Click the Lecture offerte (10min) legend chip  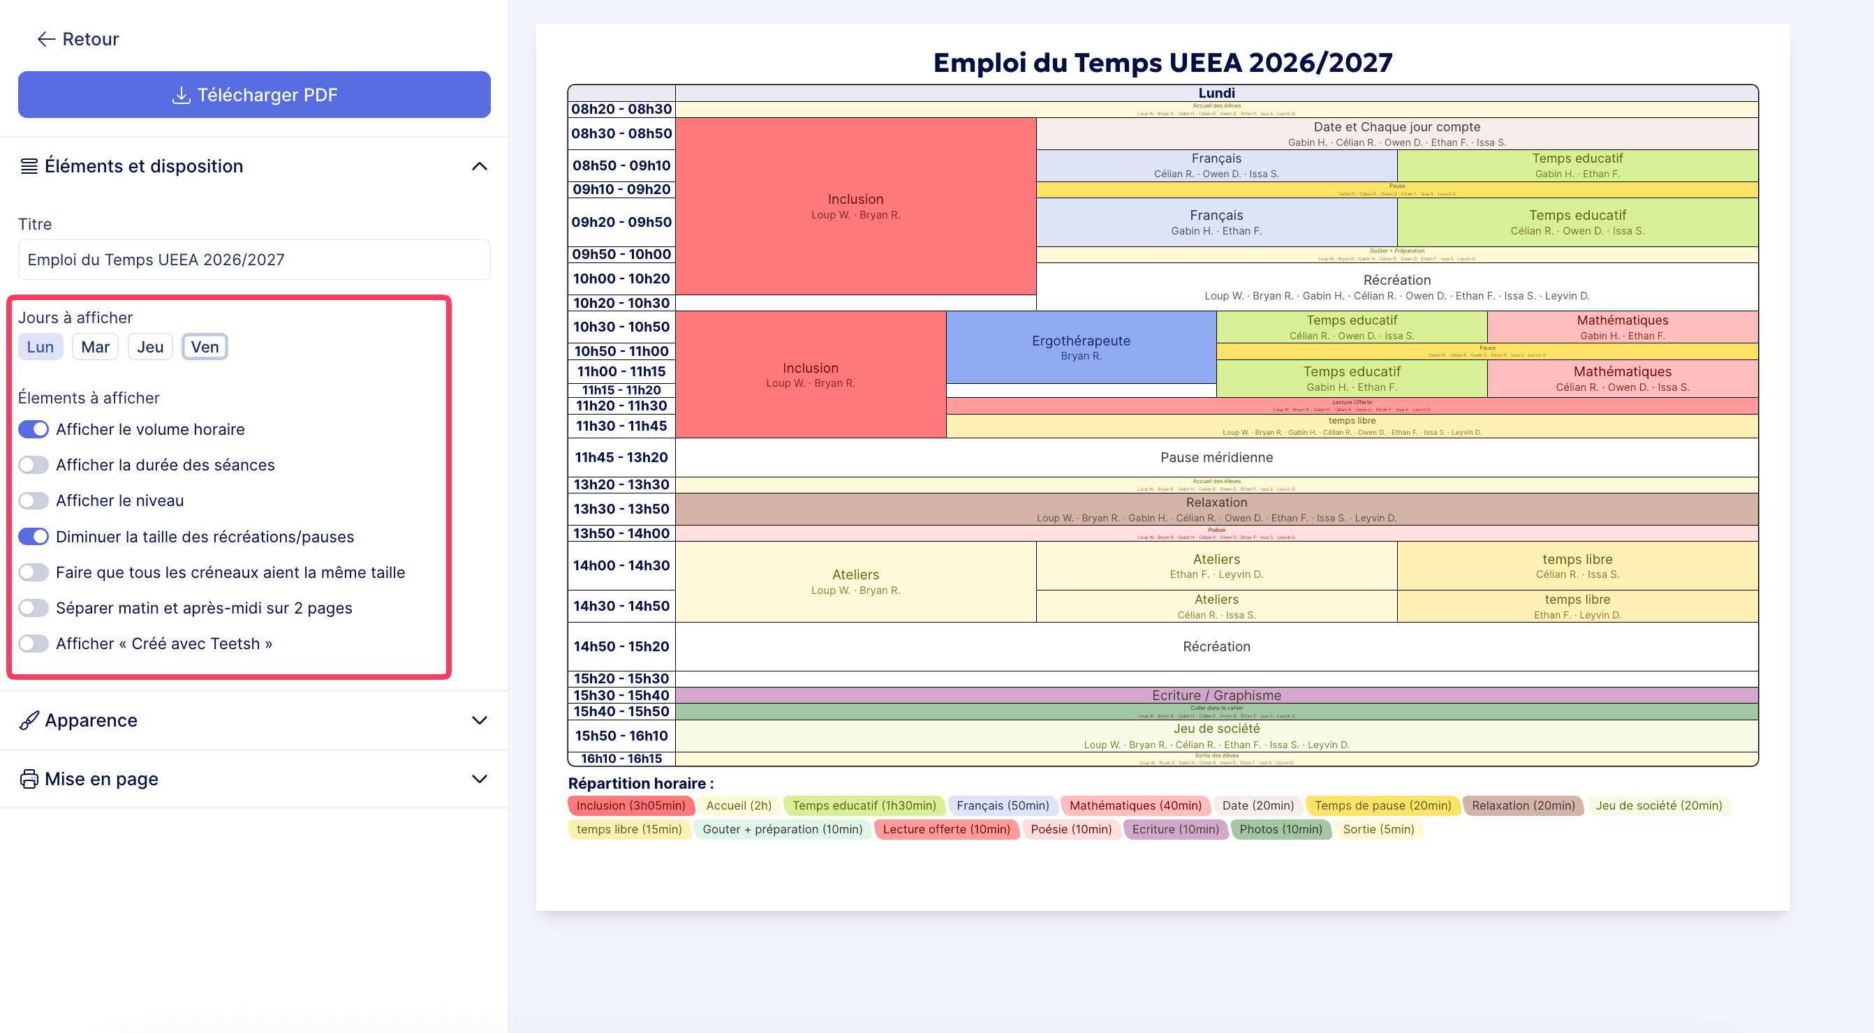tap(947, 829)
